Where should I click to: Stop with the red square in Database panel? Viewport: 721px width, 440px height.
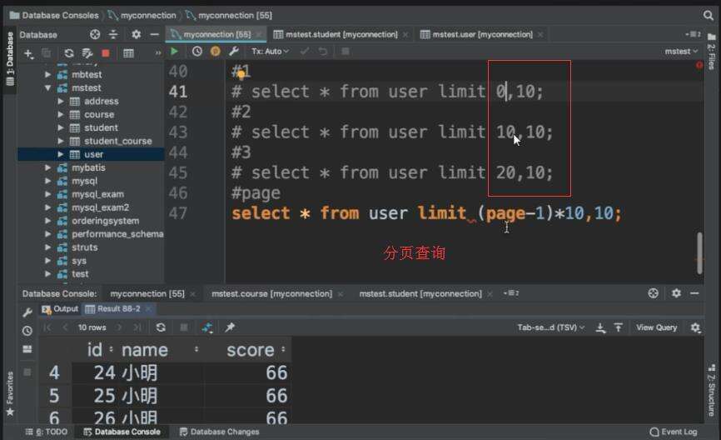pos(106,53)
